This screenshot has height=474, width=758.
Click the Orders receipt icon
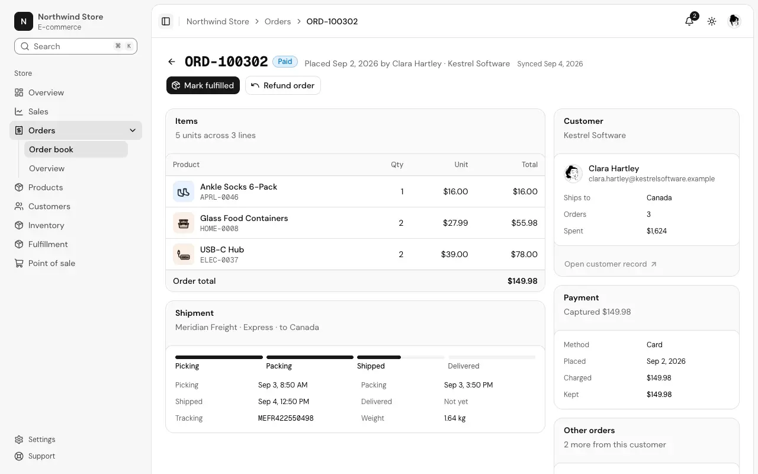pyautogui.click(x=19, y=130)
